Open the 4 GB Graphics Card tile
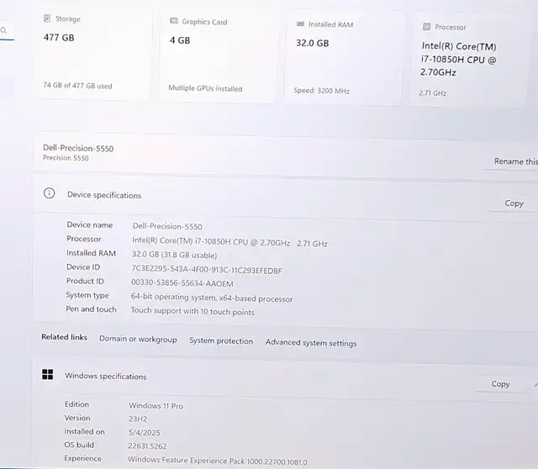 click(x=219, y=55)
